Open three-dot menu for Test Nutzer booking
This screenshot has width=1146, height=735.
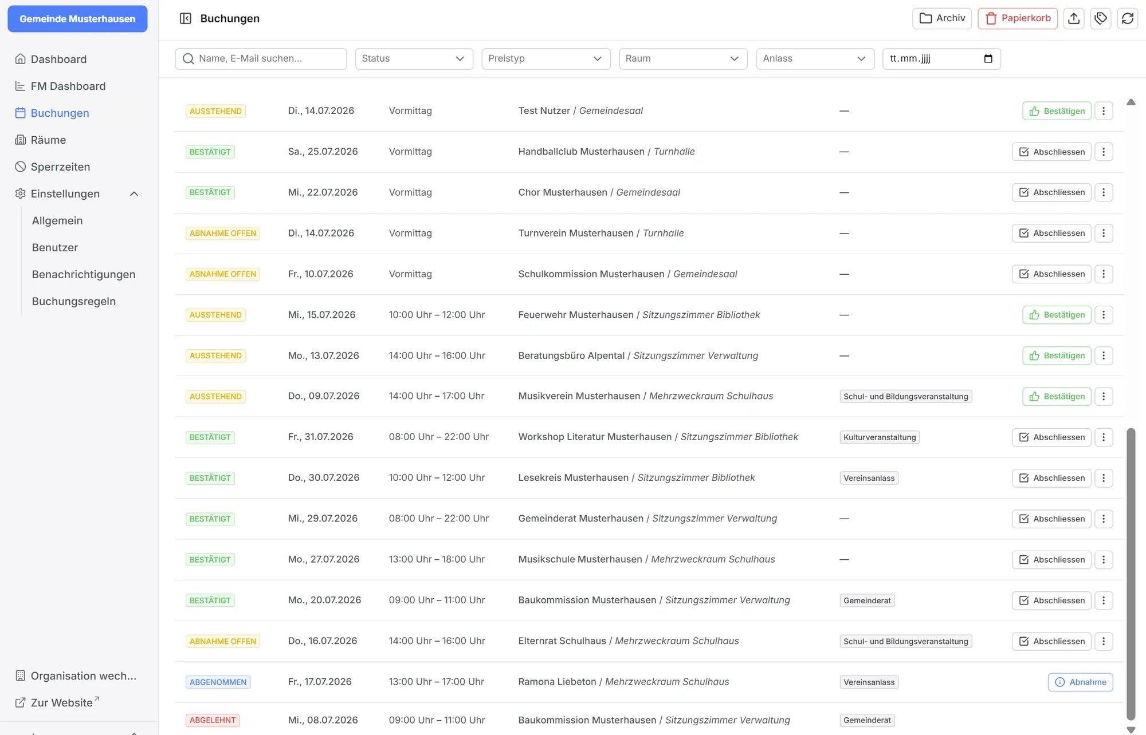[x=1104, y=111]
